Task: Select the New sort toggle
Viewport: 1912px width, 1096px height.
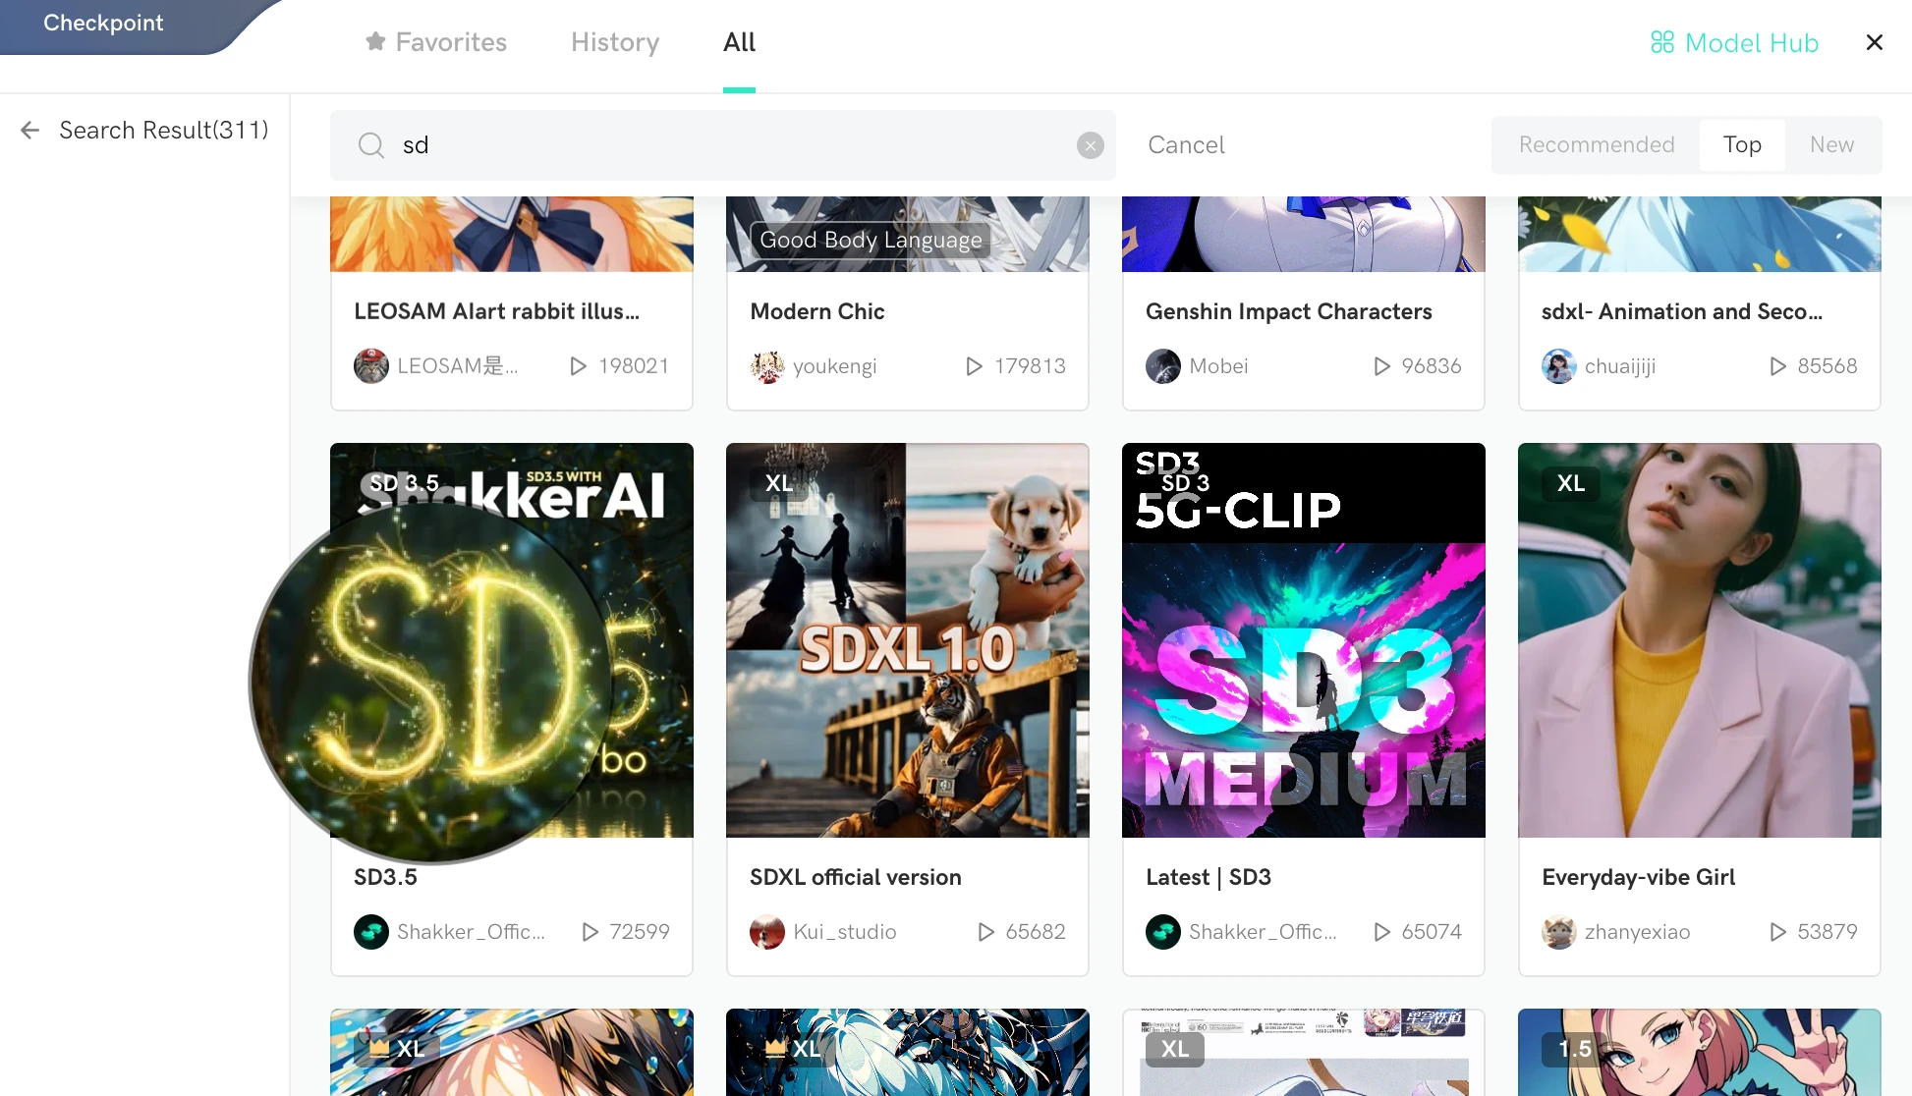Action: [1833, 144]
